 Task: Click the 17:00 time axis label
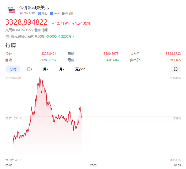point(93,165)
